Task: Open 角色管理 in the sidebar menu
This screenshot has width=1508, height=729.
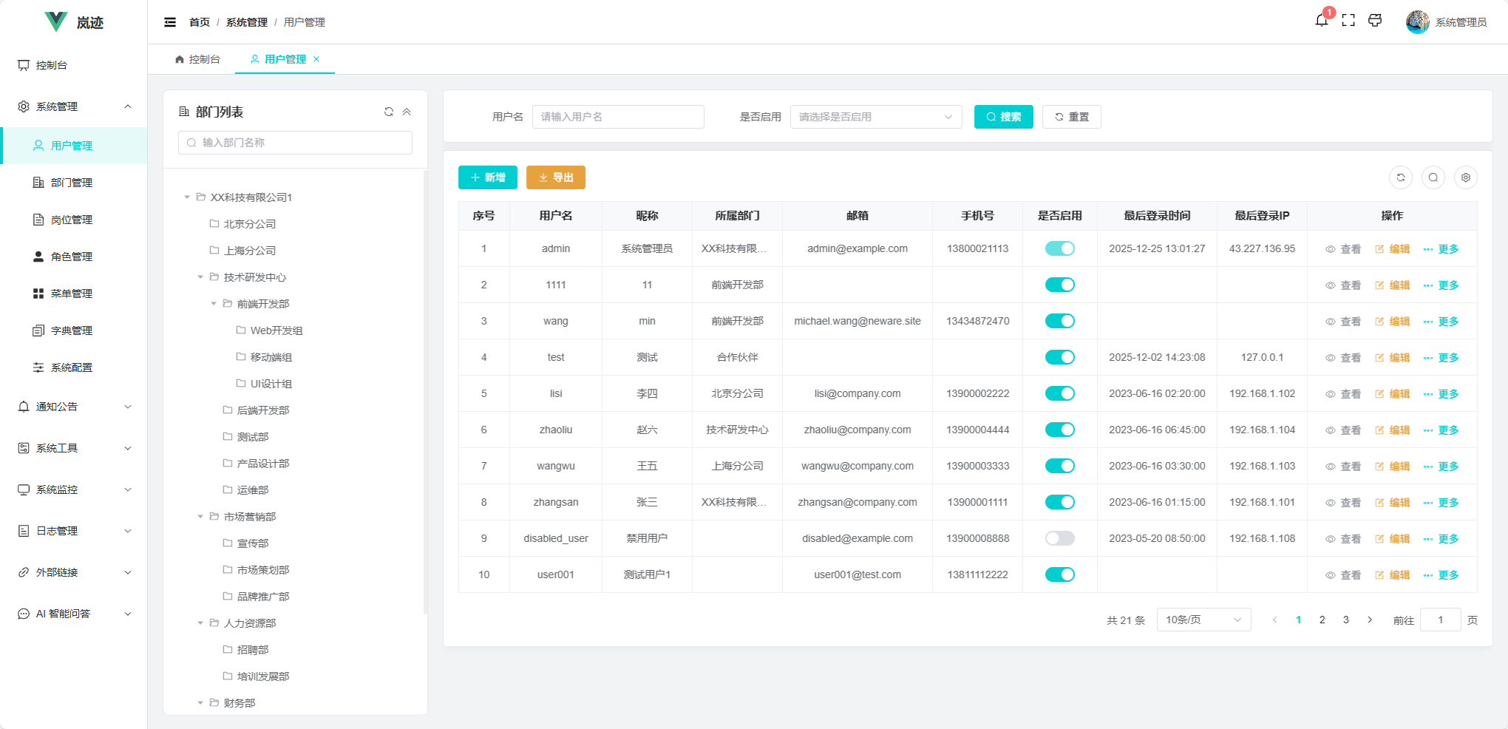Action: [71, 257]
